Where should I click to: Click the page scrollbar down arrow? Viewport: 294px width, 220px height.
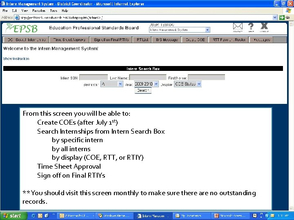coord(291,208)
